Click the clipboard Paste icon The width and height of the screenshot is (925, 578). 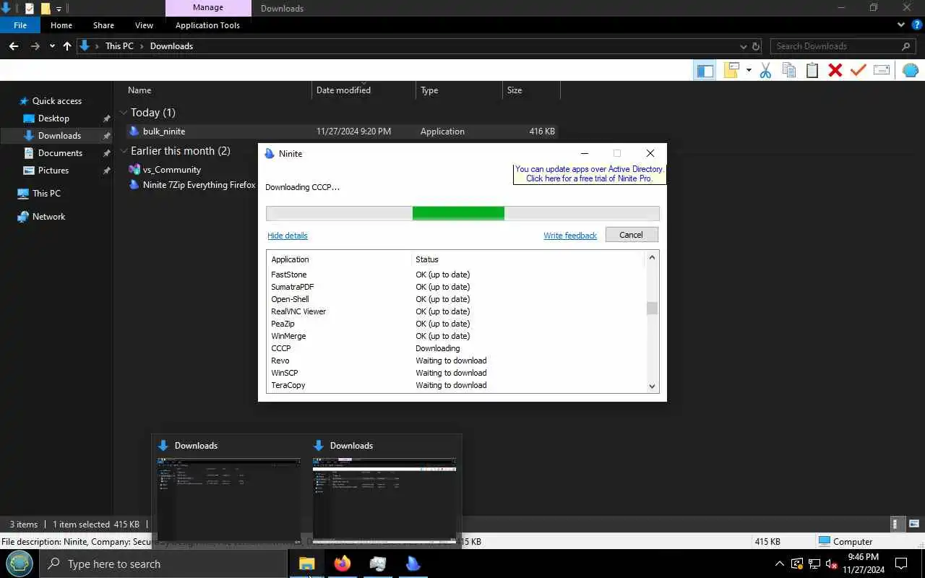point(812,70)
